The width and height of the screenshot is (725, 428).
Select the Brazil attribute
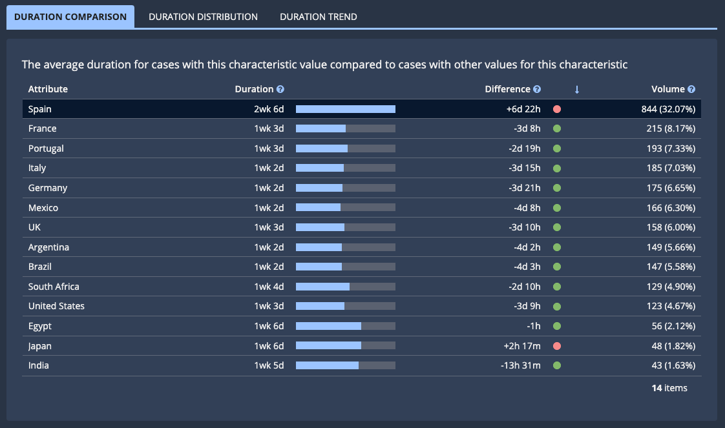pos(40,267)
